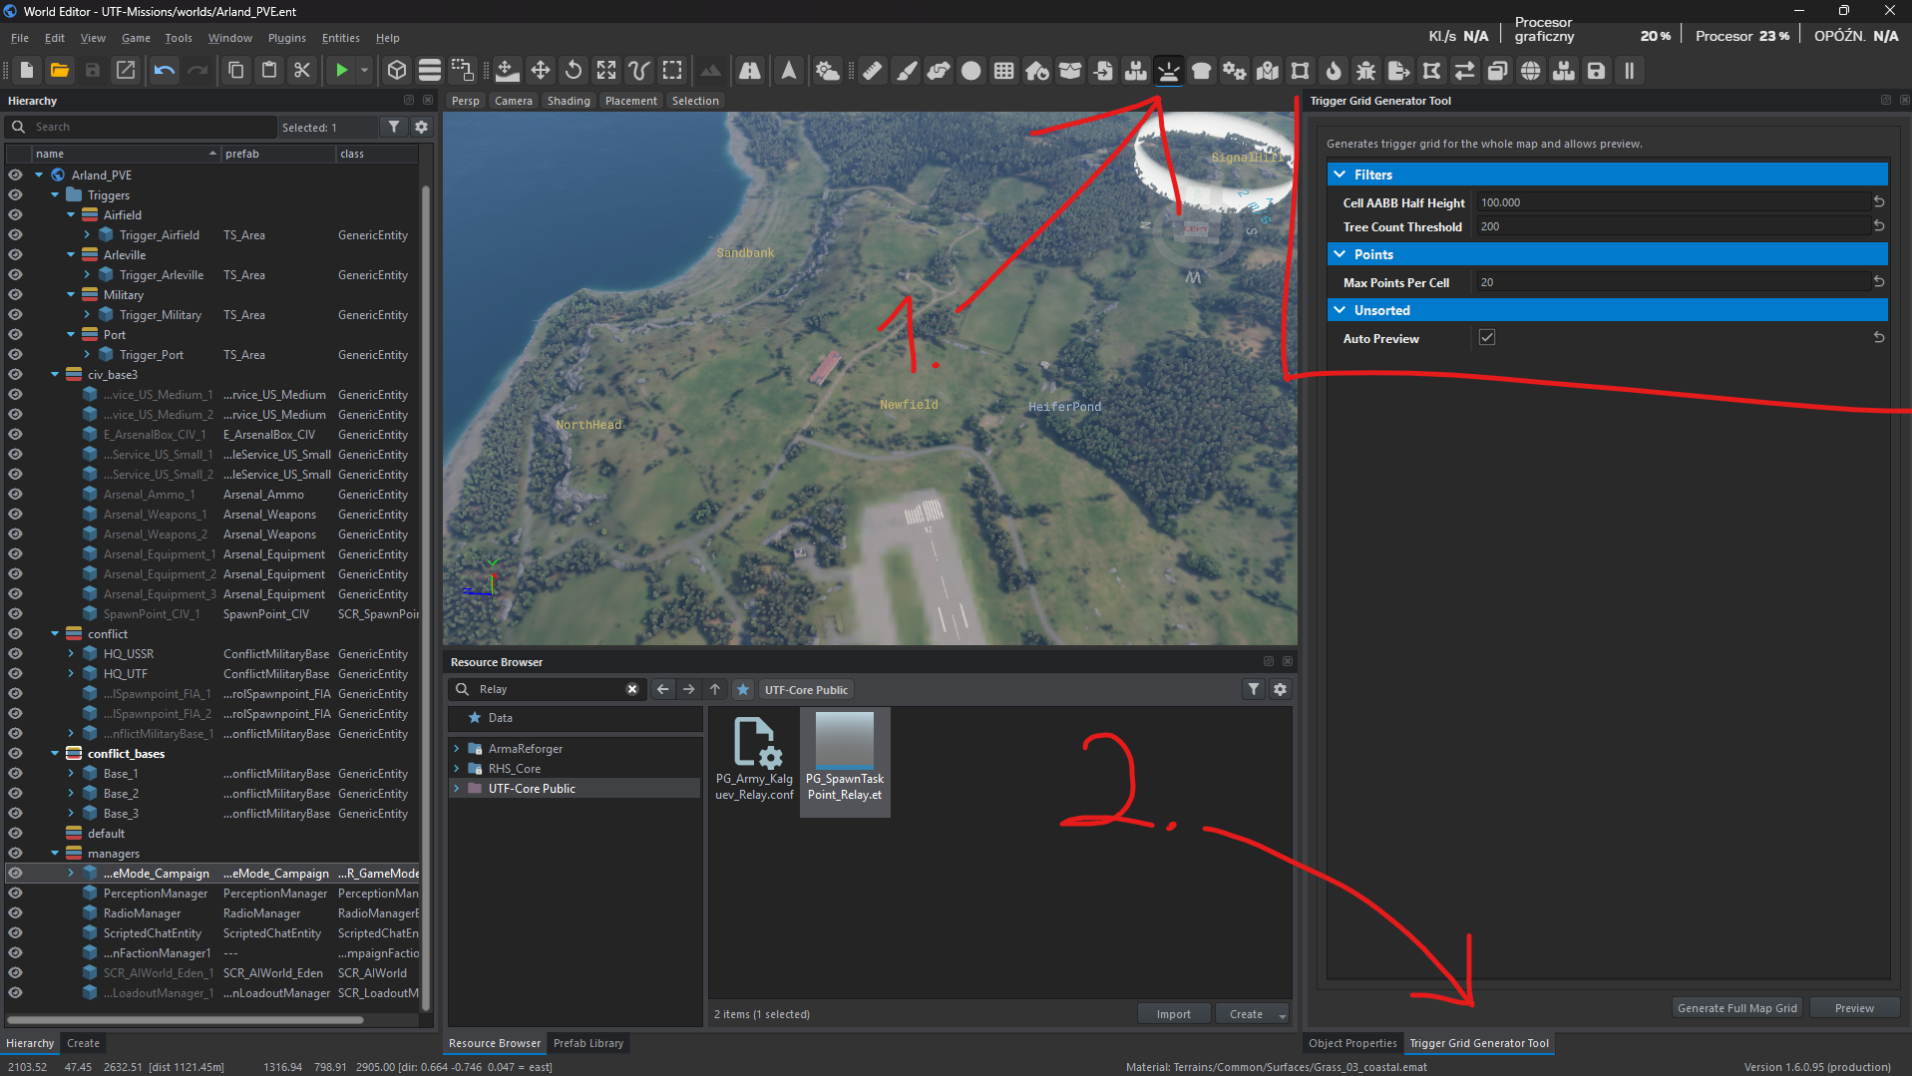Click the flame icon in toolbar
Viewport: 1912px width, 1076px height.
[1333, 70]
